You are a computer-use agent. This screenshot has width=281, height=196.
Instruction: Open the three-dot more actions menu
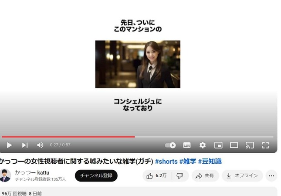pyautogui.click(x=271, y=175)
